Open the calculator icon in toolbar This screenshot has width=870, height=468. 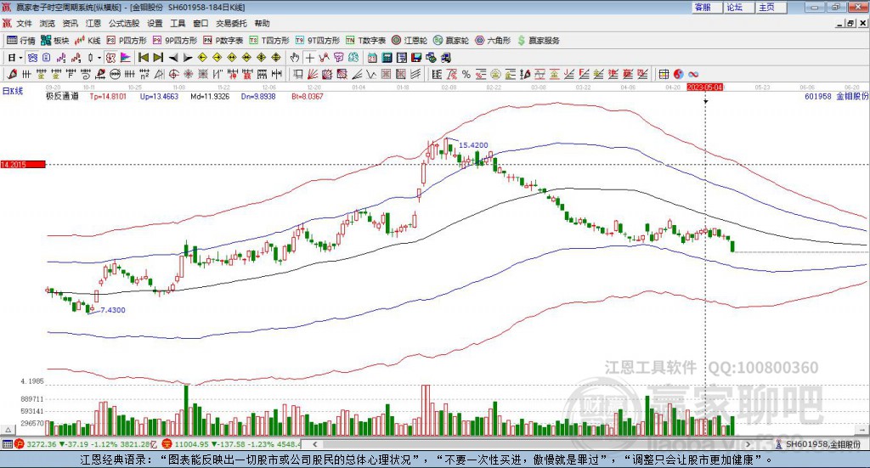(x=387, y=58)
